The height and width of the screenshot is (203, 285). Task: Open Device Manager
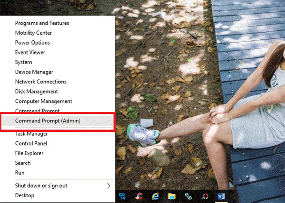34,72
